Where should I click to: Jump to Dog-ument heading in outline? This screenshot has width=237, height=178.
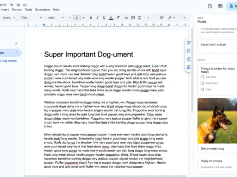coord(8,61)
